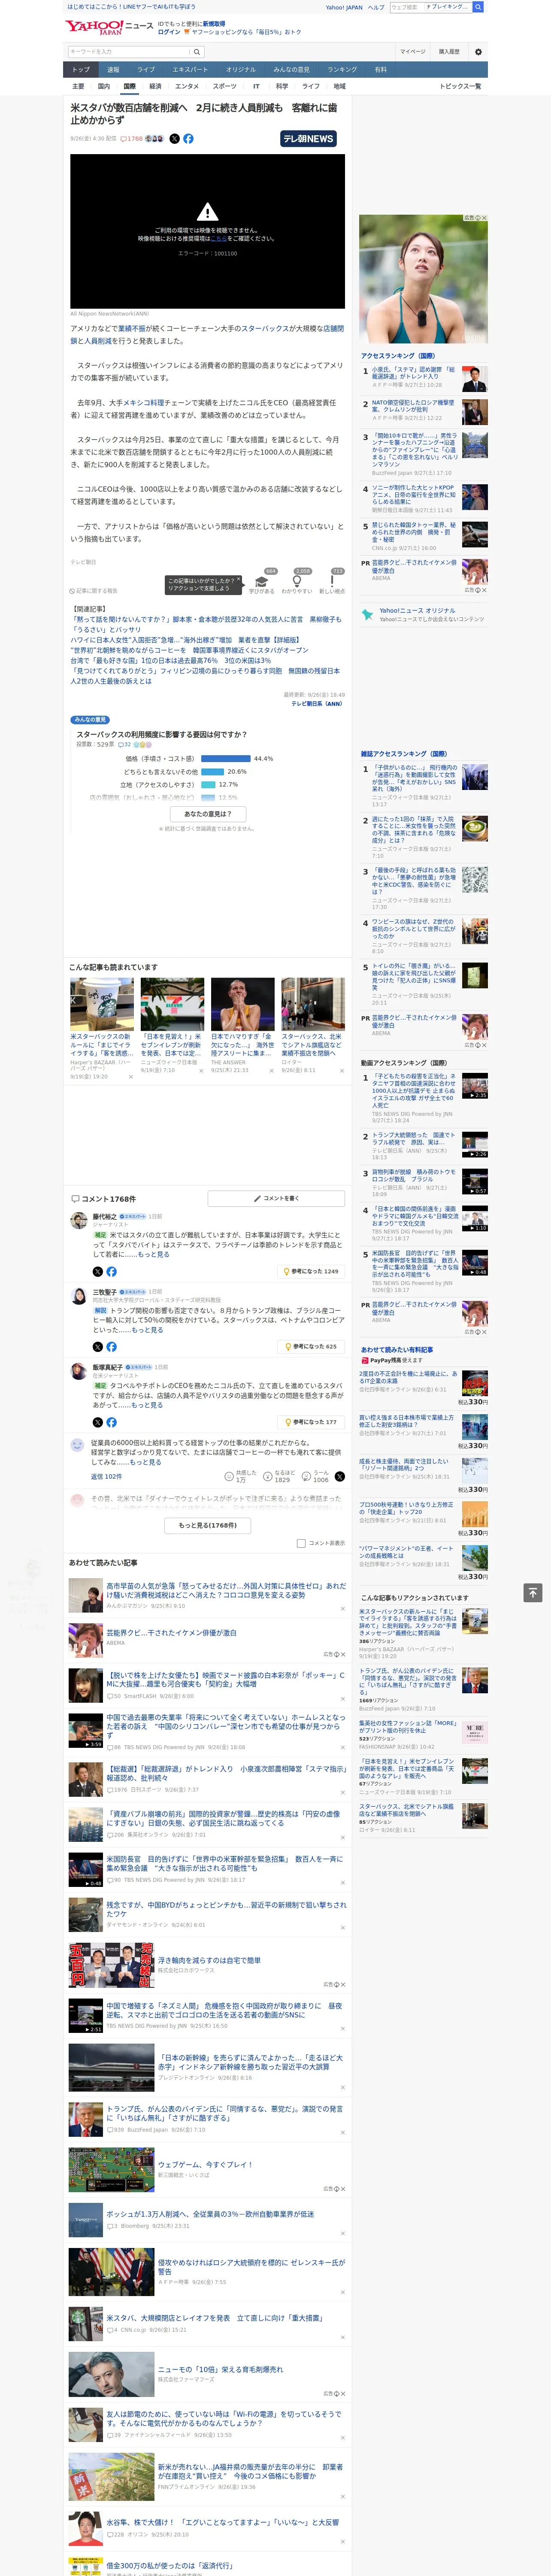Viewport: 551px width, 2576px height.
Task: Expand replies 返信 102件
Action: pyautogui.click(x=106, y=1476)
